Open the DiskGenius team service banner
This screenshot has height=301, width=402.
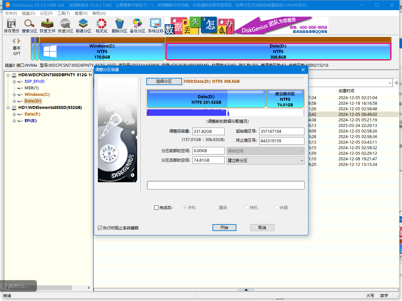click(246, 26)
